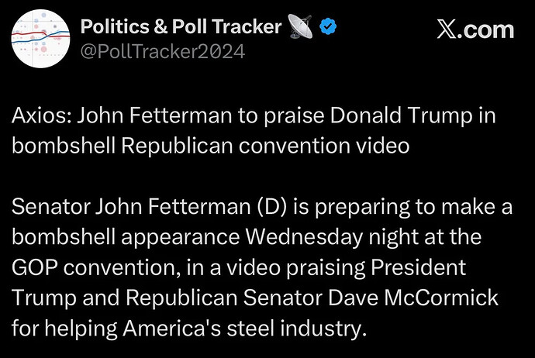The height and width of the screenshot is (358, 535).
Task: Click the words "Wednesday night" in the post
Action: click(x=332, y=236)
